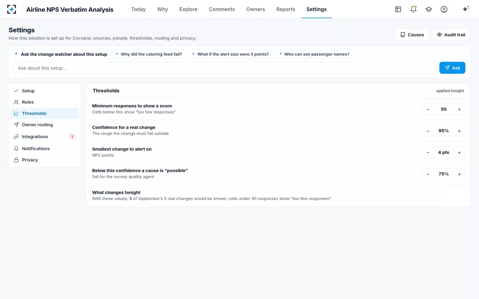The height and width of the screenshot is (299, 479).
Task: Increase minimum responses value
Action: (x=459, y=109)
